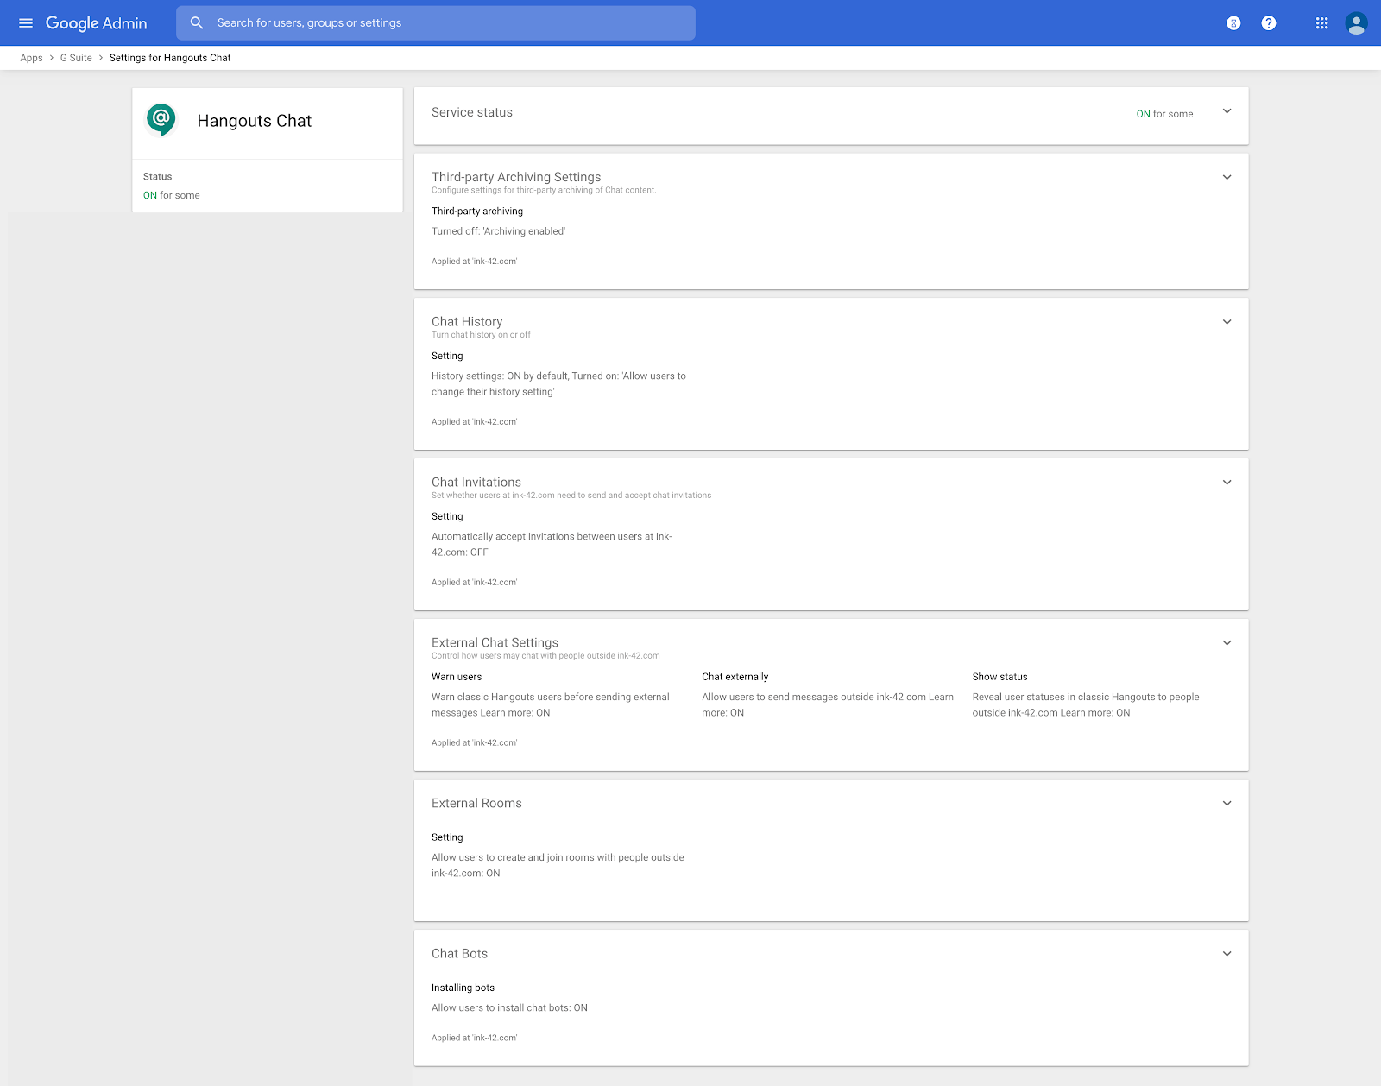The image size is (1381, 1086).
Task: Expand the Chat Bots section
Action: coord(1227,953)
